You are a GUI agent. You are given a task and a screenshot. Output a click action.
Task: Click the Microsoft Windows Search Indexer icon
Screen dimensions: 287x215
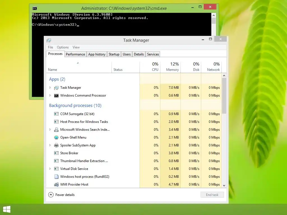click(x=56, y=130)
